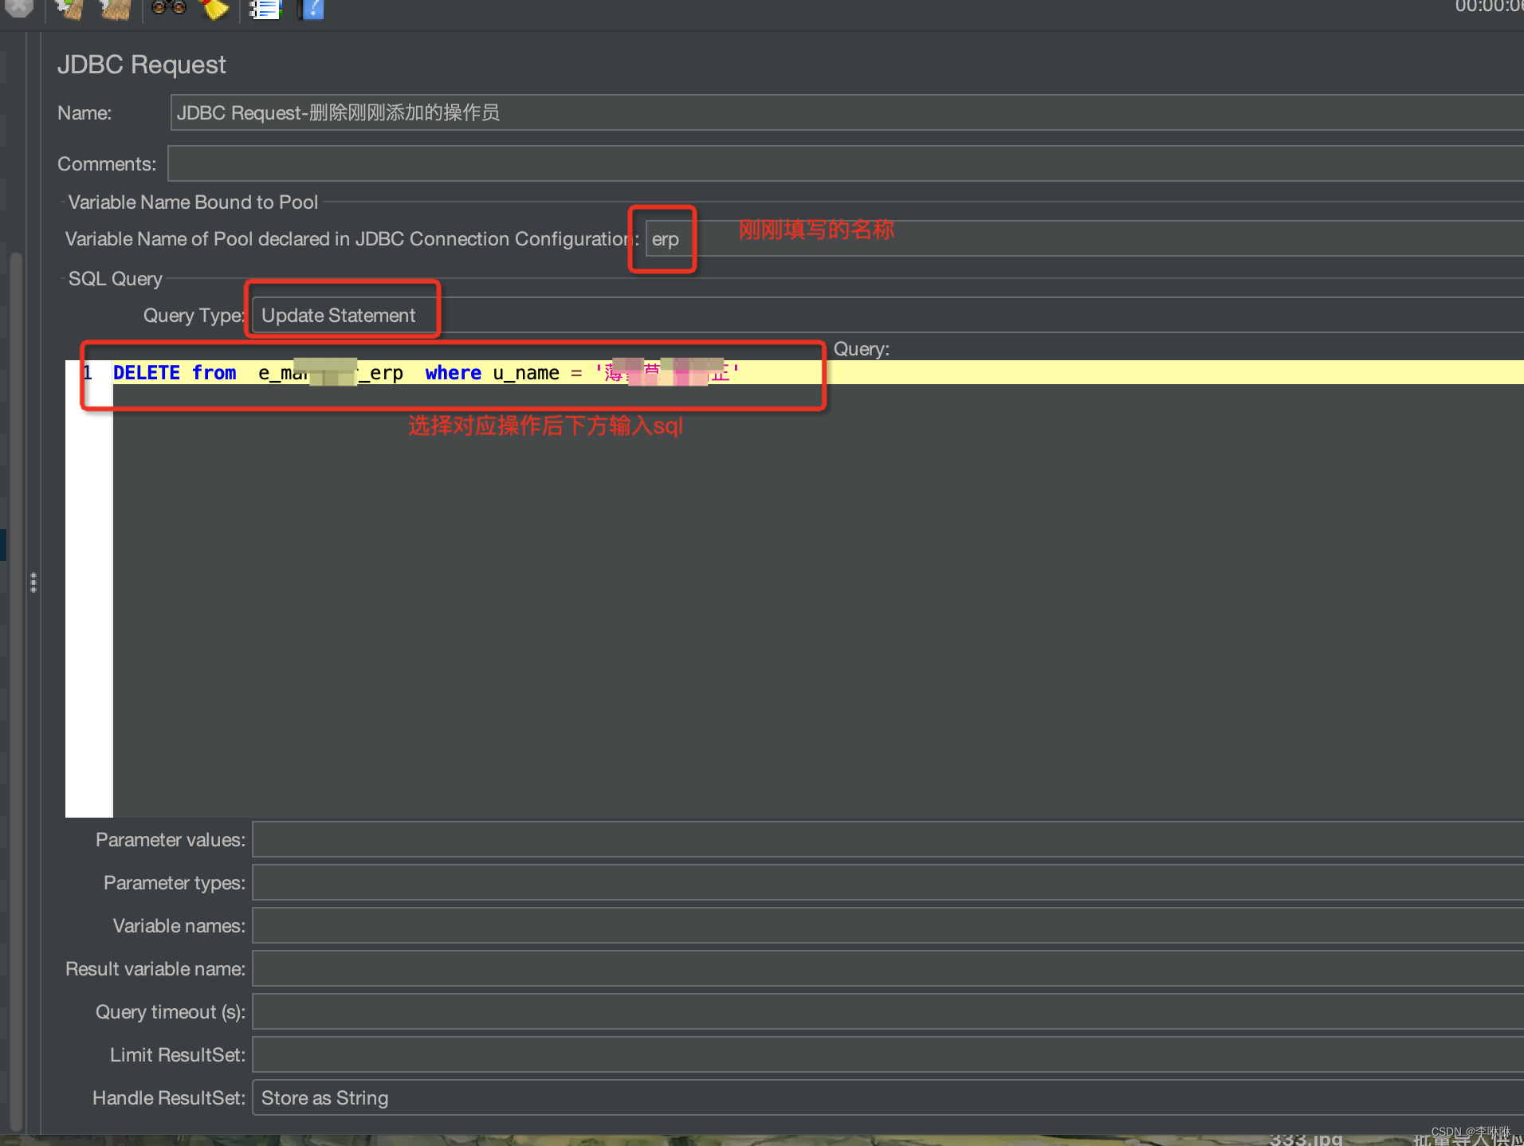Open Search with the binoculars icon
1524x1146 pixels.
click(168, 7)
